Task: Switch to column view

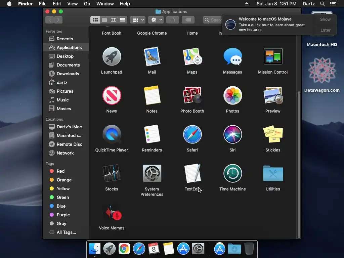Action: [114, 20]
